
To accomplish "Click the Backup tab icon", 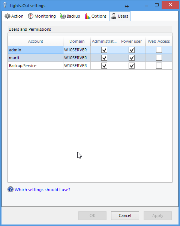I will tap(63, 16).
